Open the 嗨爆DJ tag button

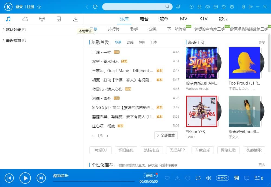(101, 150)
